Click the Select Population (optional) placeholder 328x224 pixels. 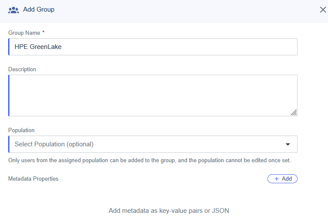coord(54,144)
